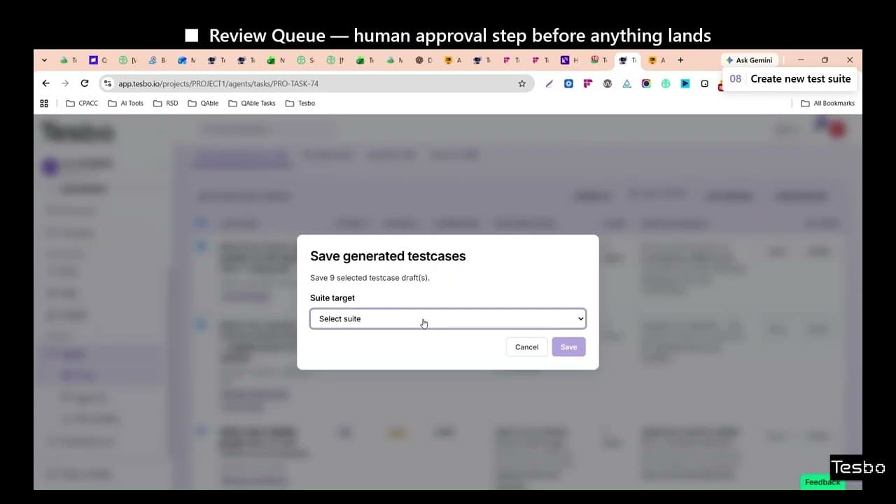This screenshot has width=896, height=504.
Task: Click Save in the testcases dialog
Action: [x=568, y=347]
